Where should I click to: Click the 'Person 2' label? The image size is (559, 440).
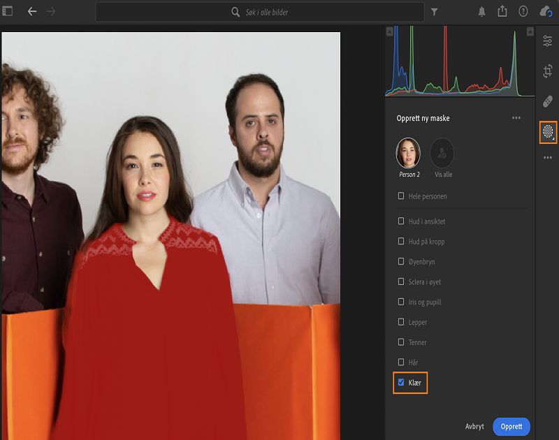point(409,175)
